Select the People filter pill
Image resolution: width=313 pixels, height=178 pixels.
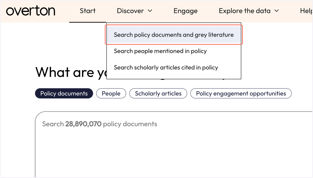(x=111, y=93)
